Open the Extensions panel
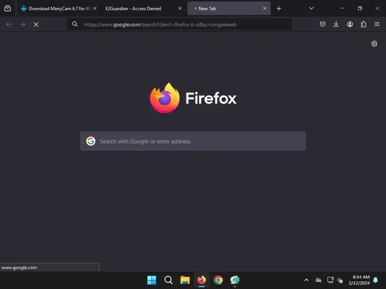The image size is (386, 289). (363, 24)
